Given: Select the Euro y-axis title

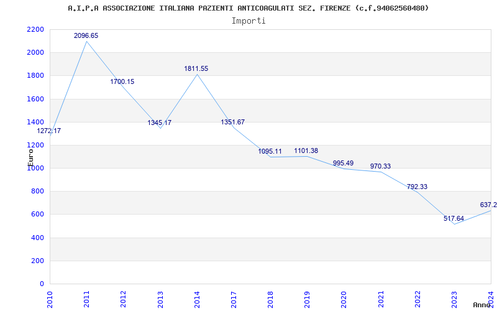Looking at the screenshot, I should pos(30,155).
